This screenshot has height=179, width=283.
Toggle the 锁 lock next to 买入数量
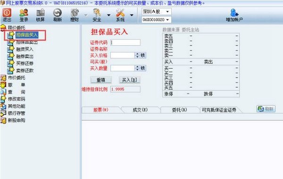point(143,68)
